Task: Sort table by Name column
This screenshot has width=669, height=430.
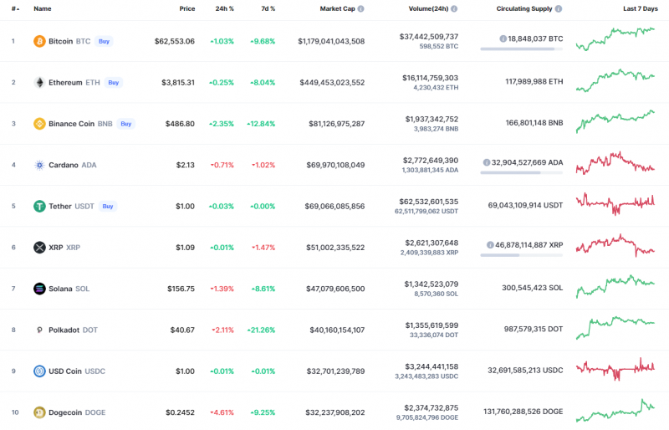Action: coord(43,8)
